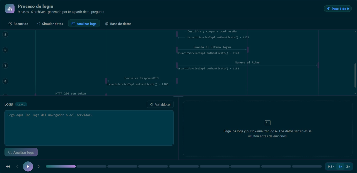Select step 8 row number
The image size is (357, 173).
(x=5, y=81)
